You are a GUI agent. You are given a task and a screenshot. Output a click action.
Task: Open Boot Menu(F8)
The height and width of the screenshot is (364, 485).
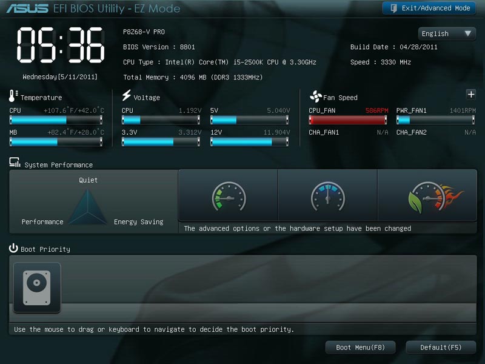tap(360, 348)
